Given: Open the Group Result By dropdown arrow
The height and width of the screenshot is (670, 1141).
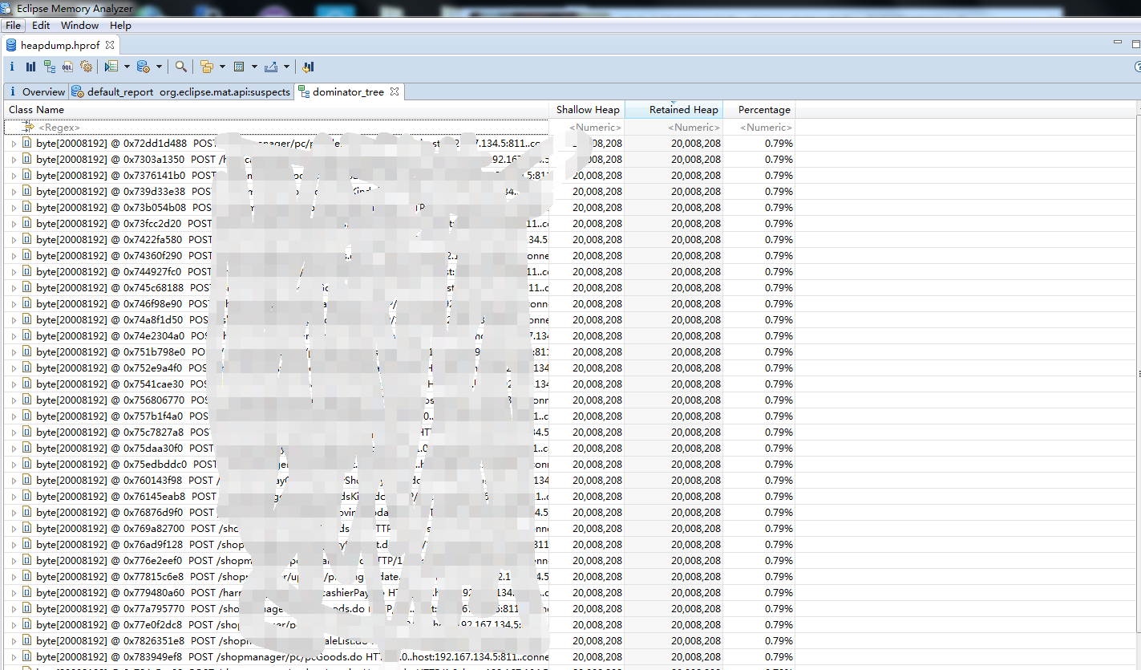Looking at the screenshot, I should 222,67.
